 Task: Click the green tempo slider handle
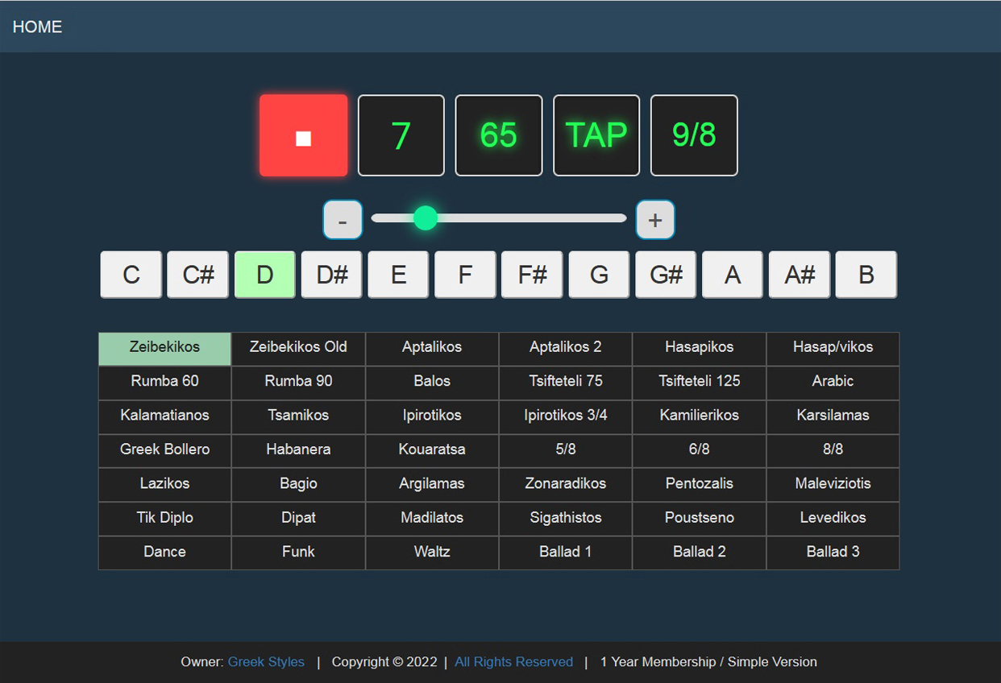[x=426, y=217]
